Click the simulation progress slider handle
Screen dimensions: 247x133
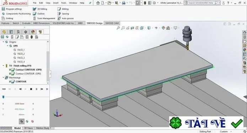3,97
